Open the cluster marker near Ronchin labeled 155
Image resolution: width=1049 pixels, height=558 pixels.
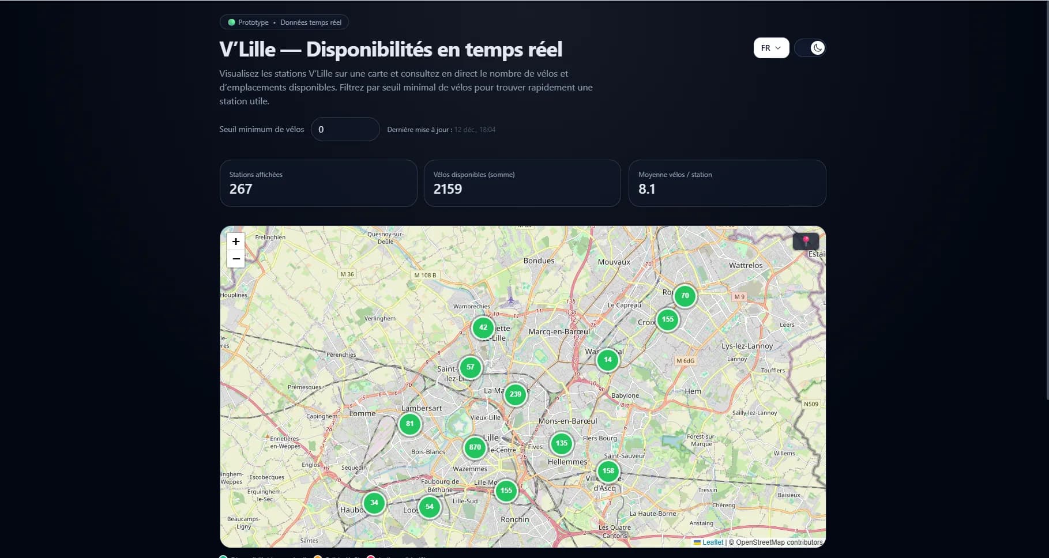click(506, 491)
